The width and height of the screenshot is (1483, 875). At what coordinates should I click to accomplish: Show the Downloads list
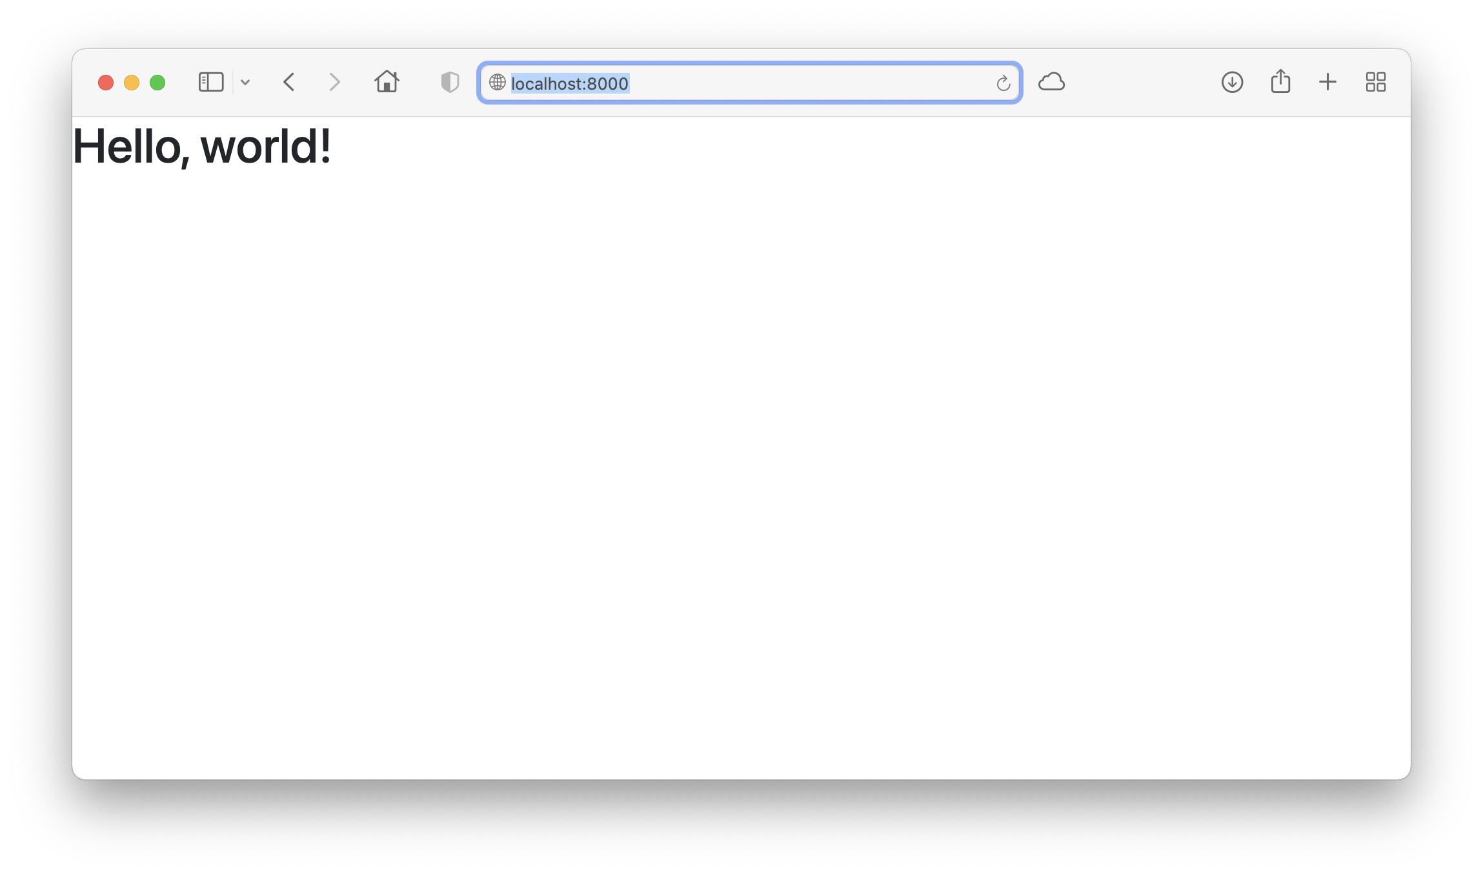(1232, 82)
